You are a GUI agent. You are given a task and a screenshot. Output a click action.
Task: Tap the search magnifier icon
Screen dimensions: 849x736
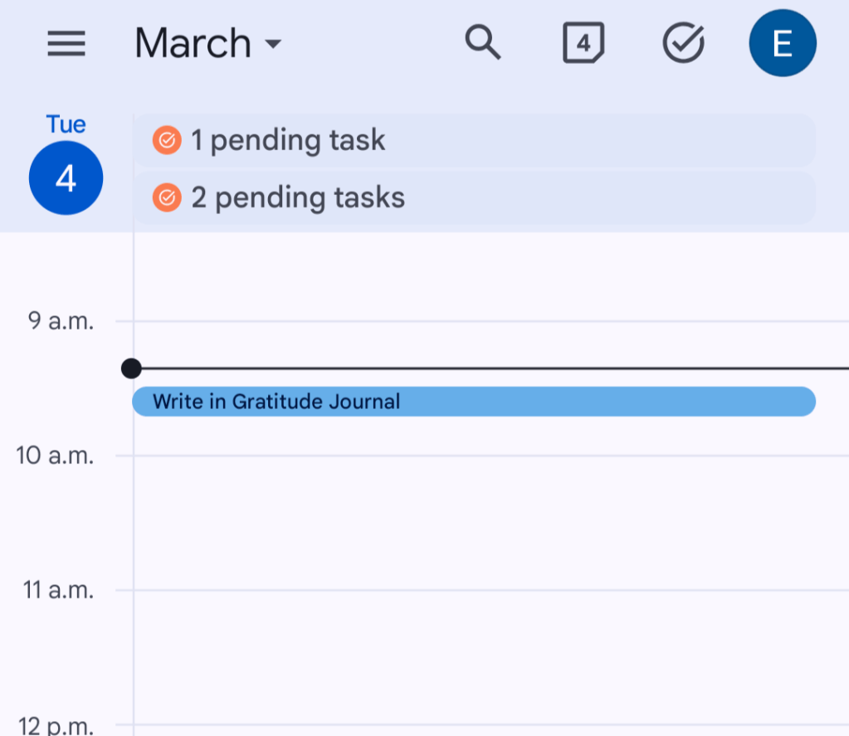483,42
